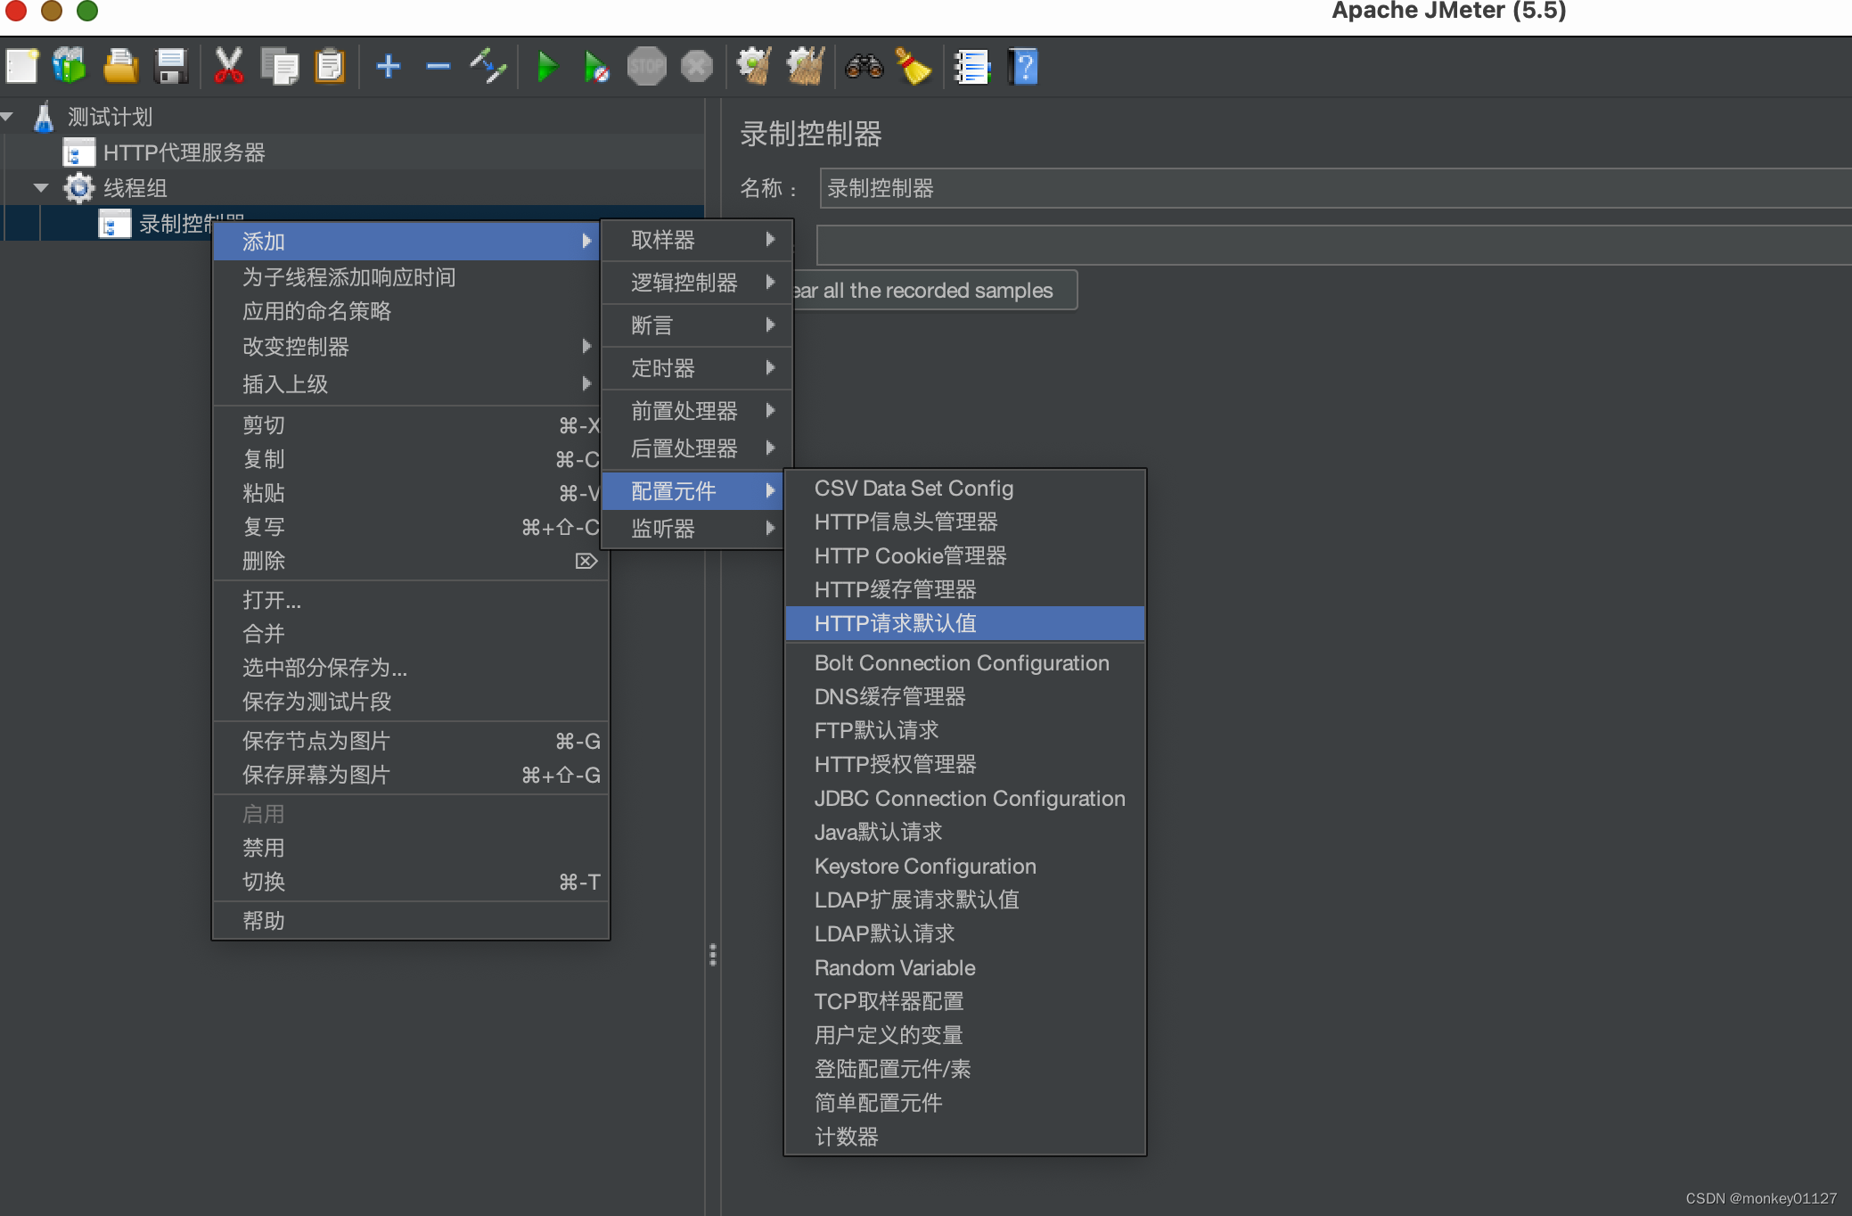Image resolution: width=1852 pixels, height=1216 pixels.
Task: Click the Toggle enable/disable icon
Action: point(488,67)
